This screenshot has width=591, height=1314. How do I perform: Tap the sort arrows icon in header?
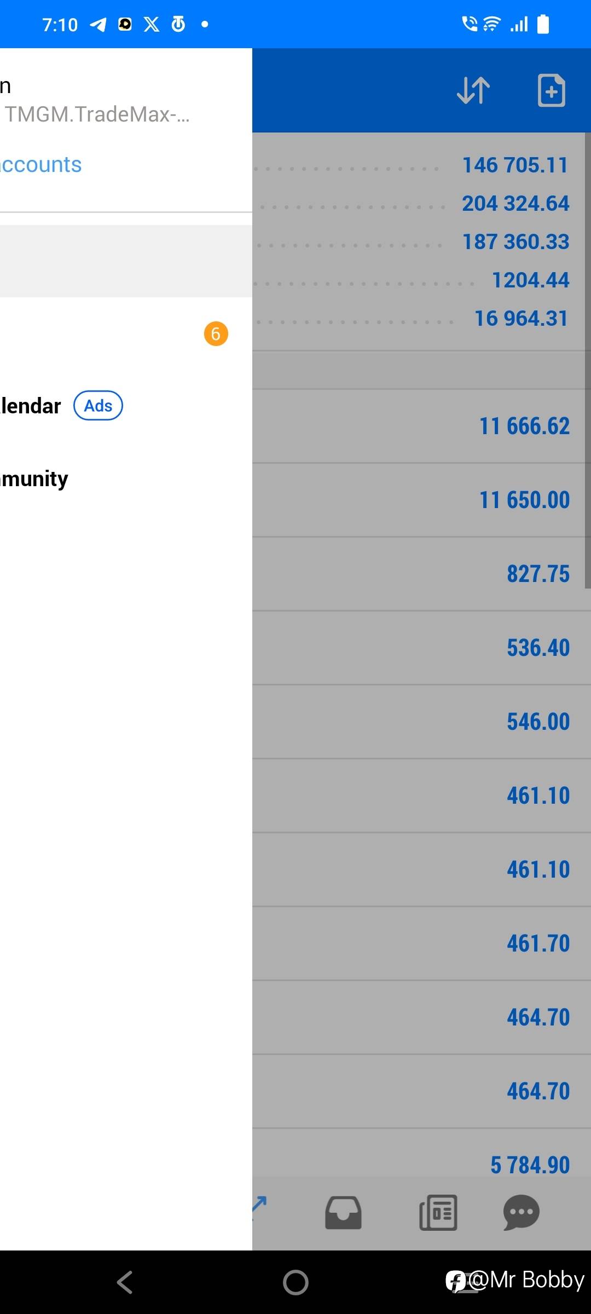pyautogui.click(x=473, y=90)
